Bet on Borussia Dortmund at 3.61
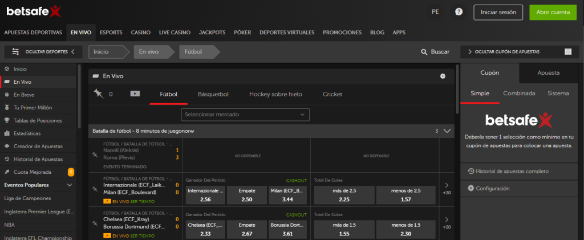Viewport: 584px width, 240px height. 287,229
